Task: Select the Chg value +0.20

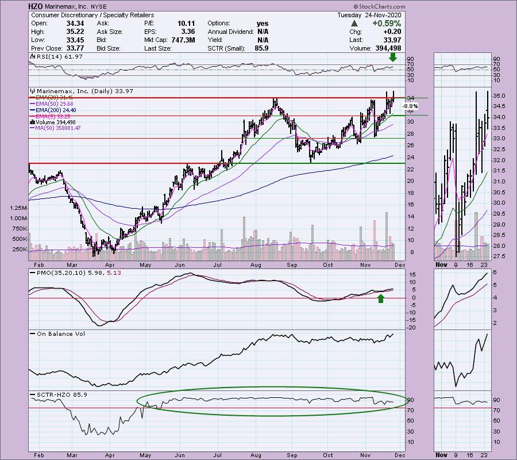Action: pyautogui.click(x=392, y=32)
